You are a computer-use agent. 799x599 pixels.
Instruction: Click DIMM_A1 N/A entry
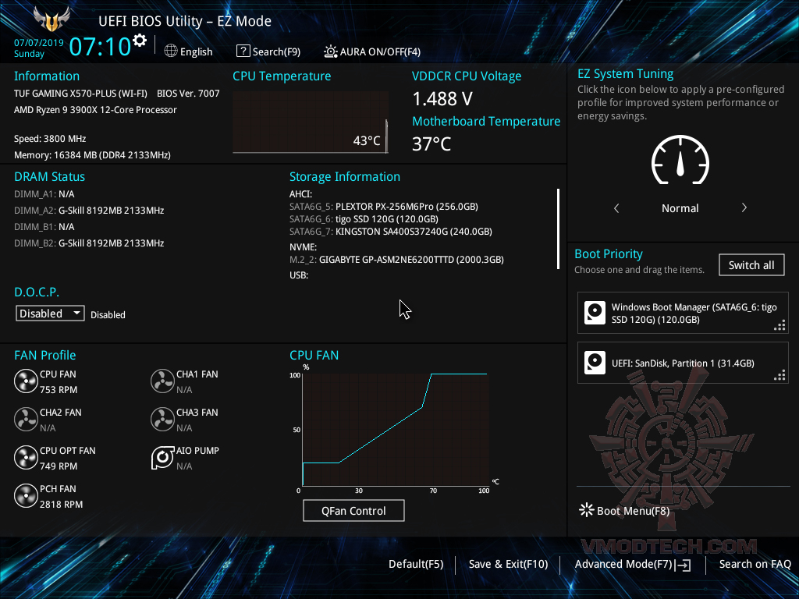tap(44, 194)
